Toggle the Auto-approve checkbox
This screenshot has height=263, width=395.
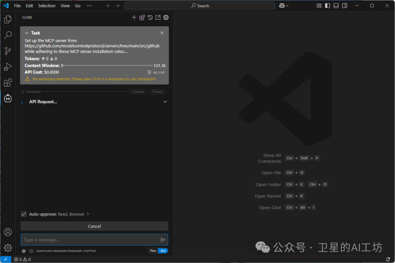tap(24, 214)
